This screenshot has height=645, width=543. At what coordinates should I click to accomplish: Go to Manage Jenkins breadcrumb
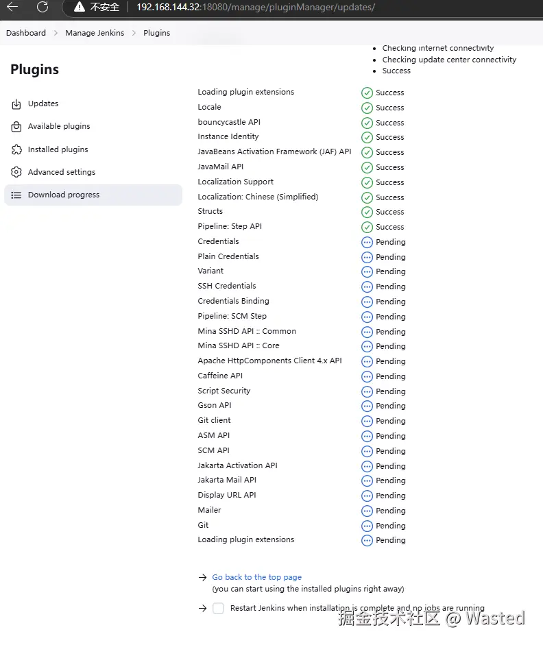pyautogui.click(x=95, y=33)
